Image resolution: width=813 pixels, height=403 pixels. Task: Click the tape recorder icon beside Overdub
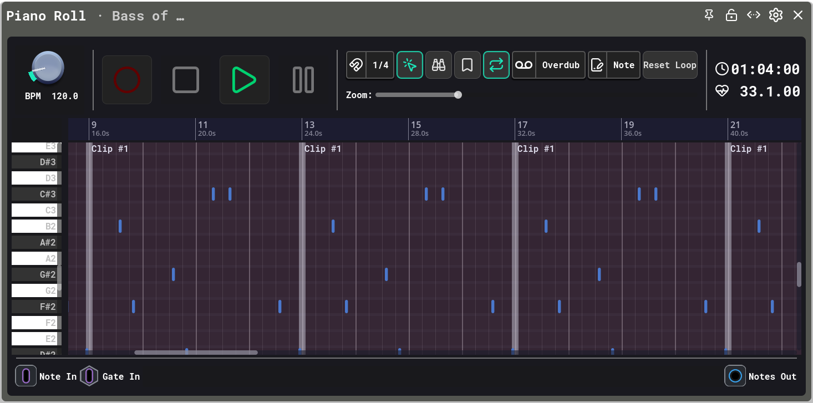click(x=524, y=65)
